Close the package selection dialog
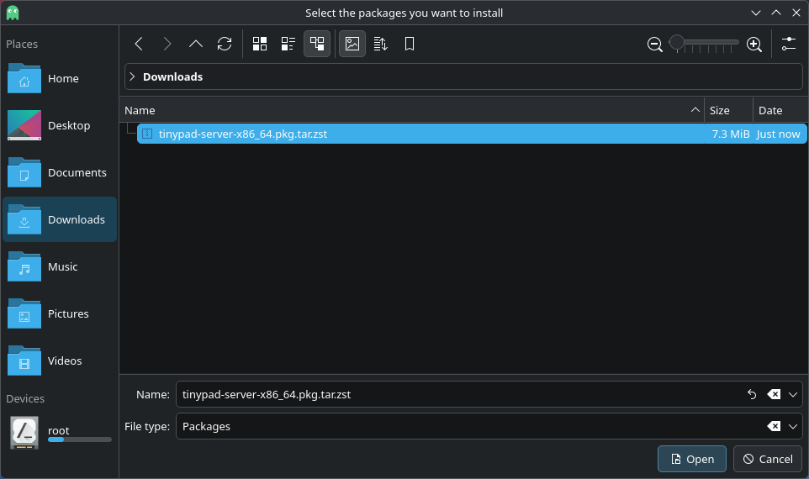The image size is (809, 479). (x=796, y=13)
